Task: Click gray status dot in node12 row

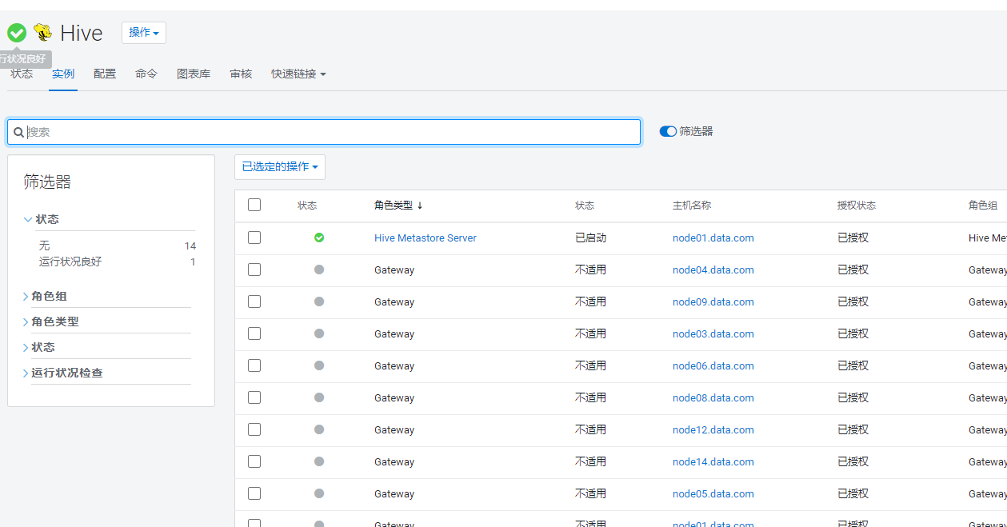Action: [x=319, y=429]
